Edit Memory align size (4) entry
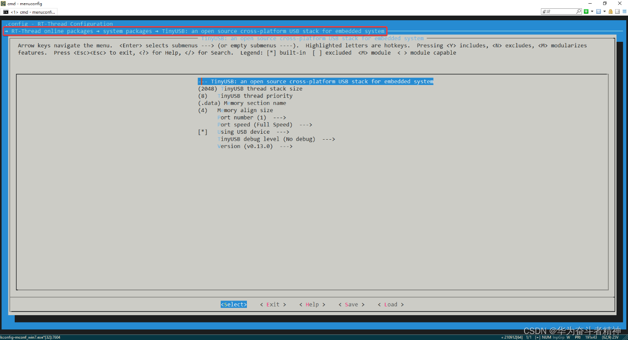Viewport: 628px width, 340px height. click(235, 110)
